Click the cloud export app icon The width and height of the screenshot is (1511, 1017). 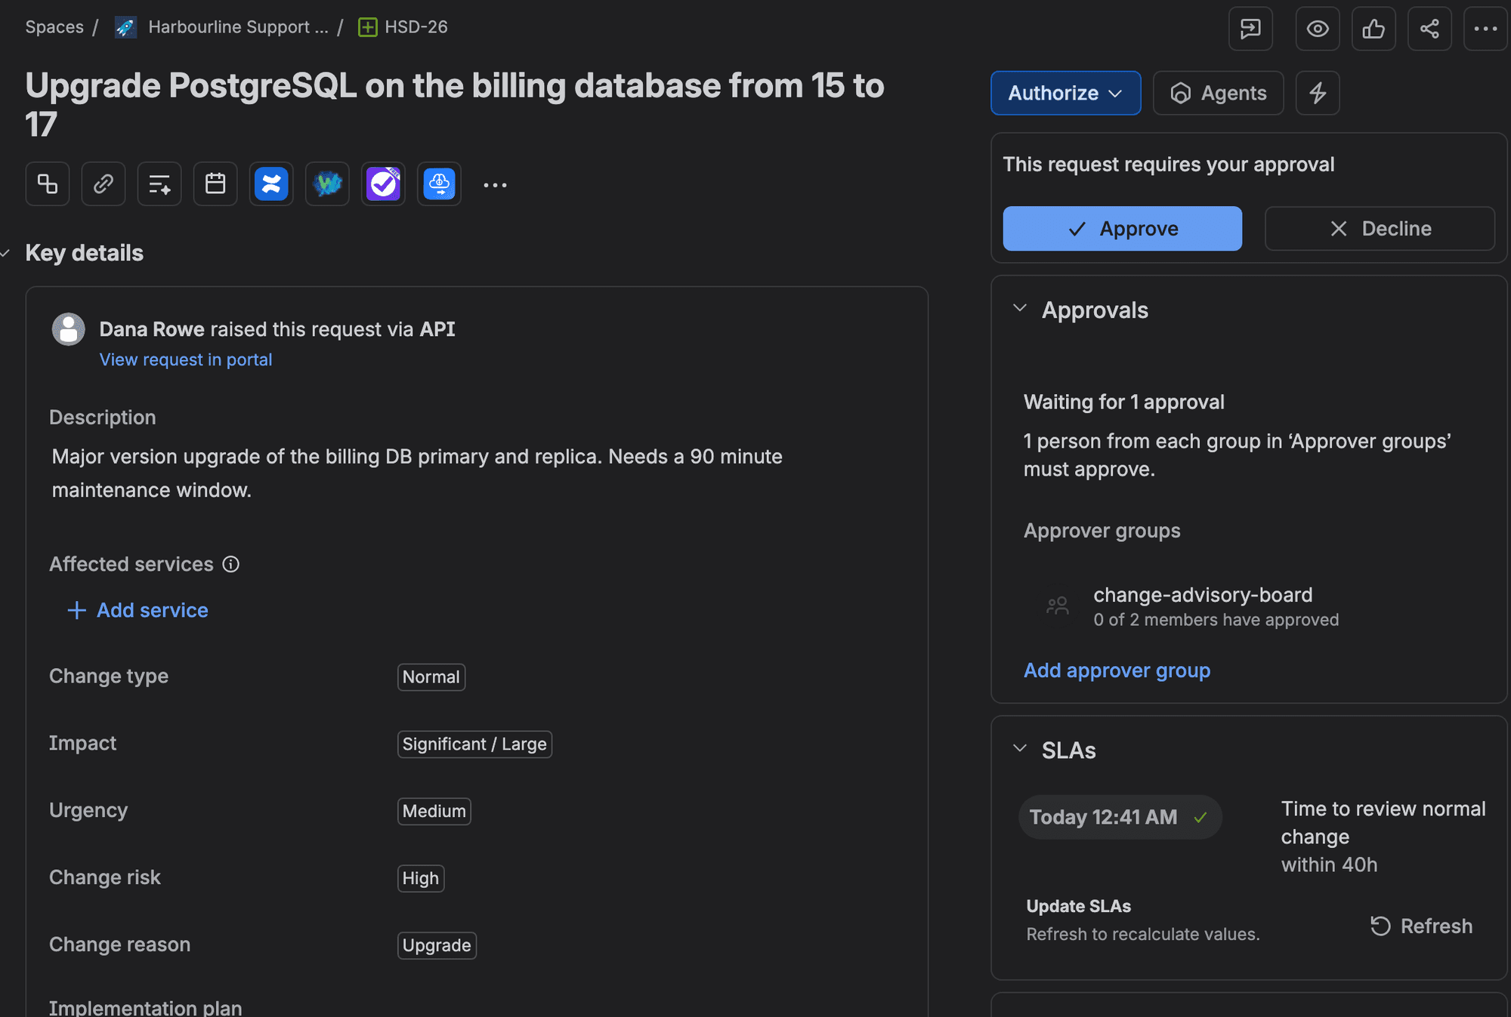[x=439, y=183]
